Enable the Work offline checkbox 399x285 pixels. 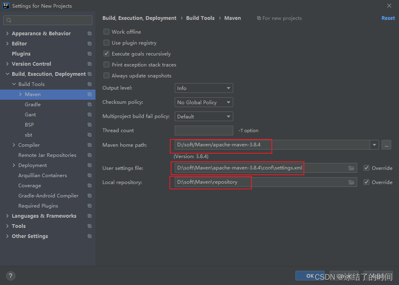click(106, 32)
